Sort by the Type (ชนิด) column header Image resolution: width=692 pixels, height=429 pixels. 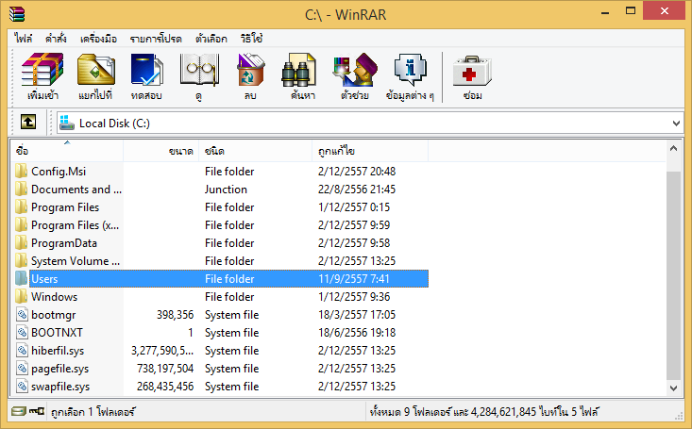pyautogui.click(x=256, y=151)
